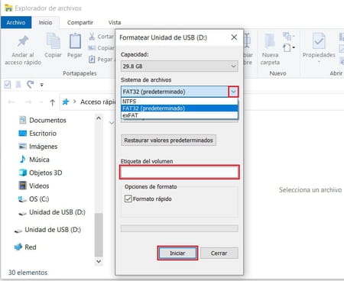The height and width of the screenshot is (281, 344).
Task: Click the forward arrow navigation button
Action: (28, 102)
